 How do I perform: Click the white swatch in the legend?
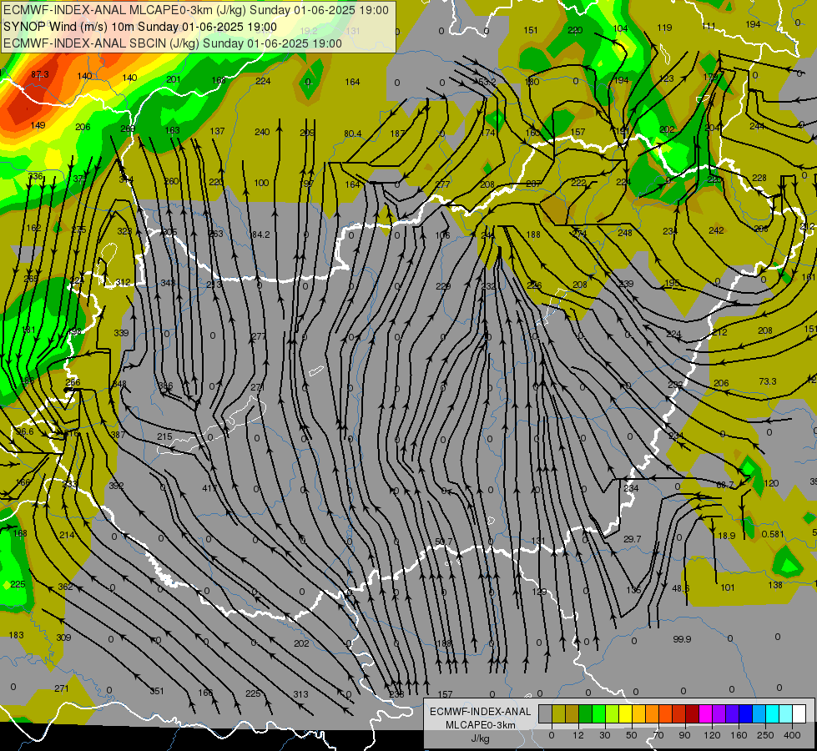click(799, 713)
